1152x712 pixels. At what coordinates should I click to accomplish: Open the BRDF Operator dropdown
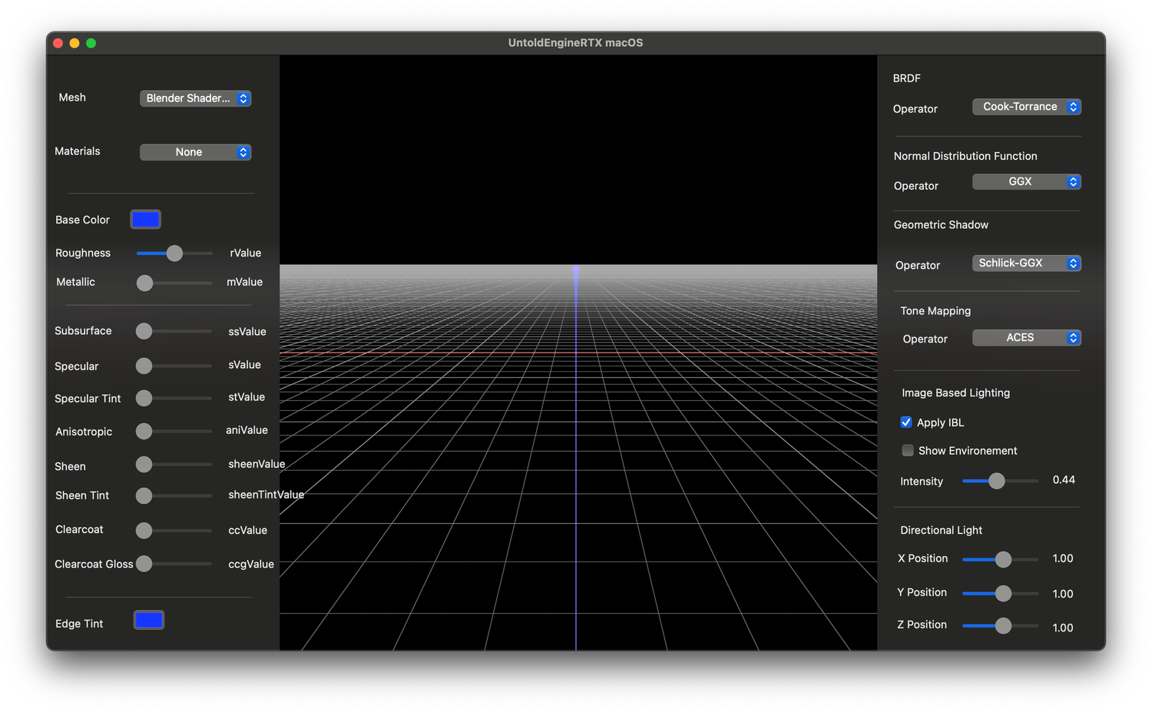click(1026, 107)
